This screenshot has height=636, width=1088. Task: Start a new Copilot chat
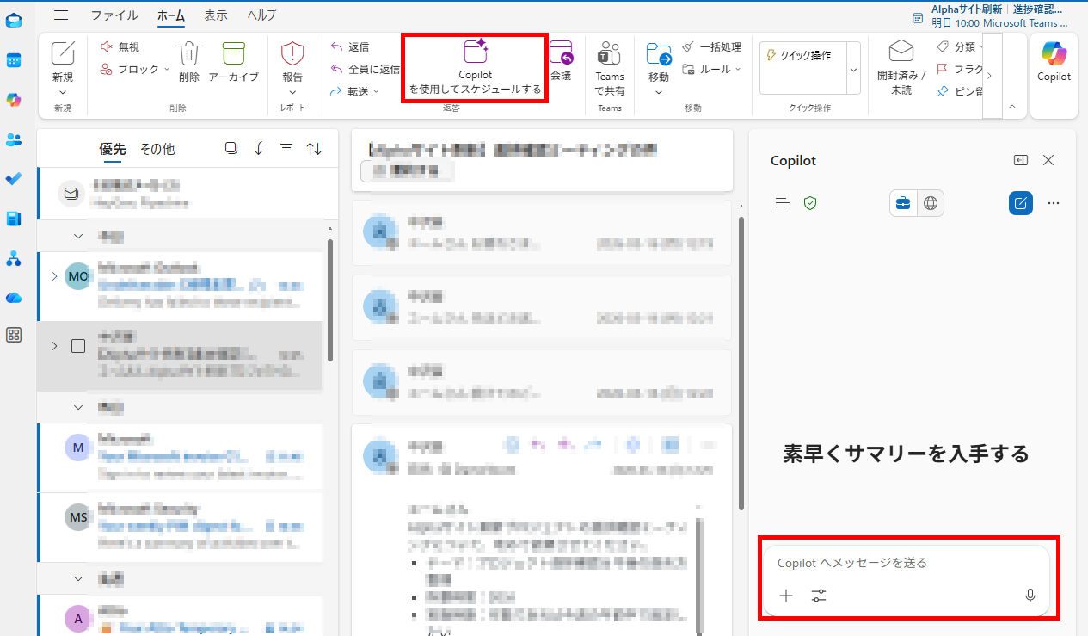(x=1020, y=203)
